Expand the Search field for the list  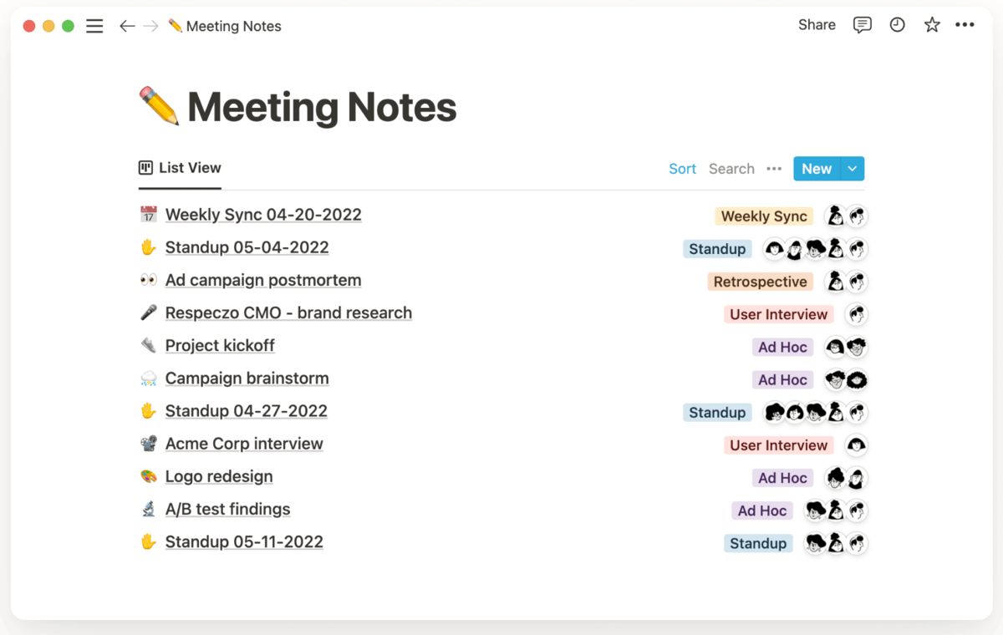pos(731,168)
